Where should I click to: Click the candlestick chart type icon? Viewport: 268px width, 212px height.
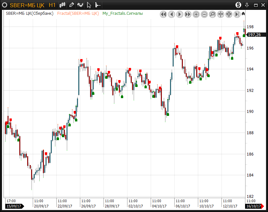(63, 5)
